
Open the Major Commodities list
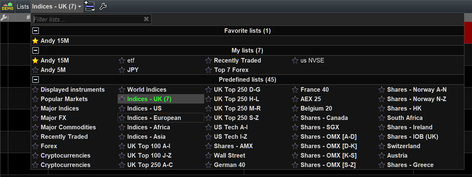pyautogui.click(x=68, y=127)
